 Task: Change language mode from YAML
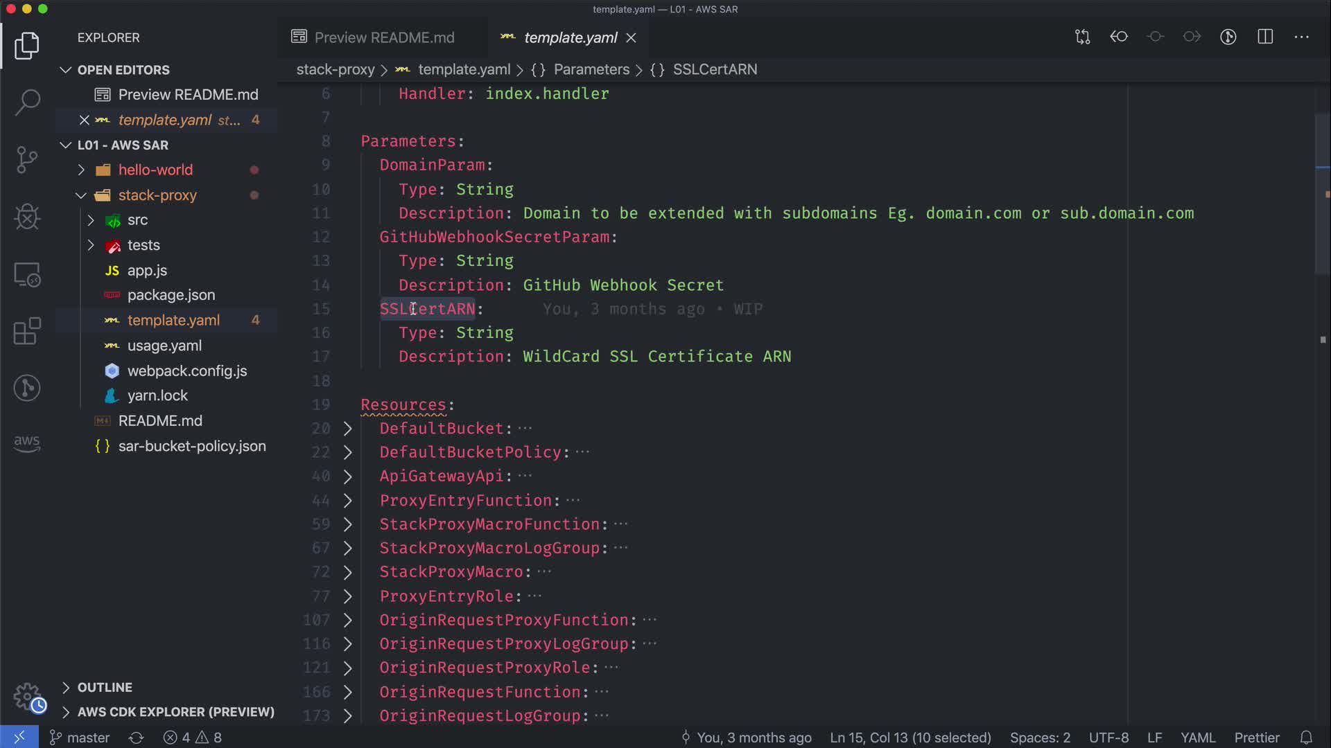click(1197, 738)
